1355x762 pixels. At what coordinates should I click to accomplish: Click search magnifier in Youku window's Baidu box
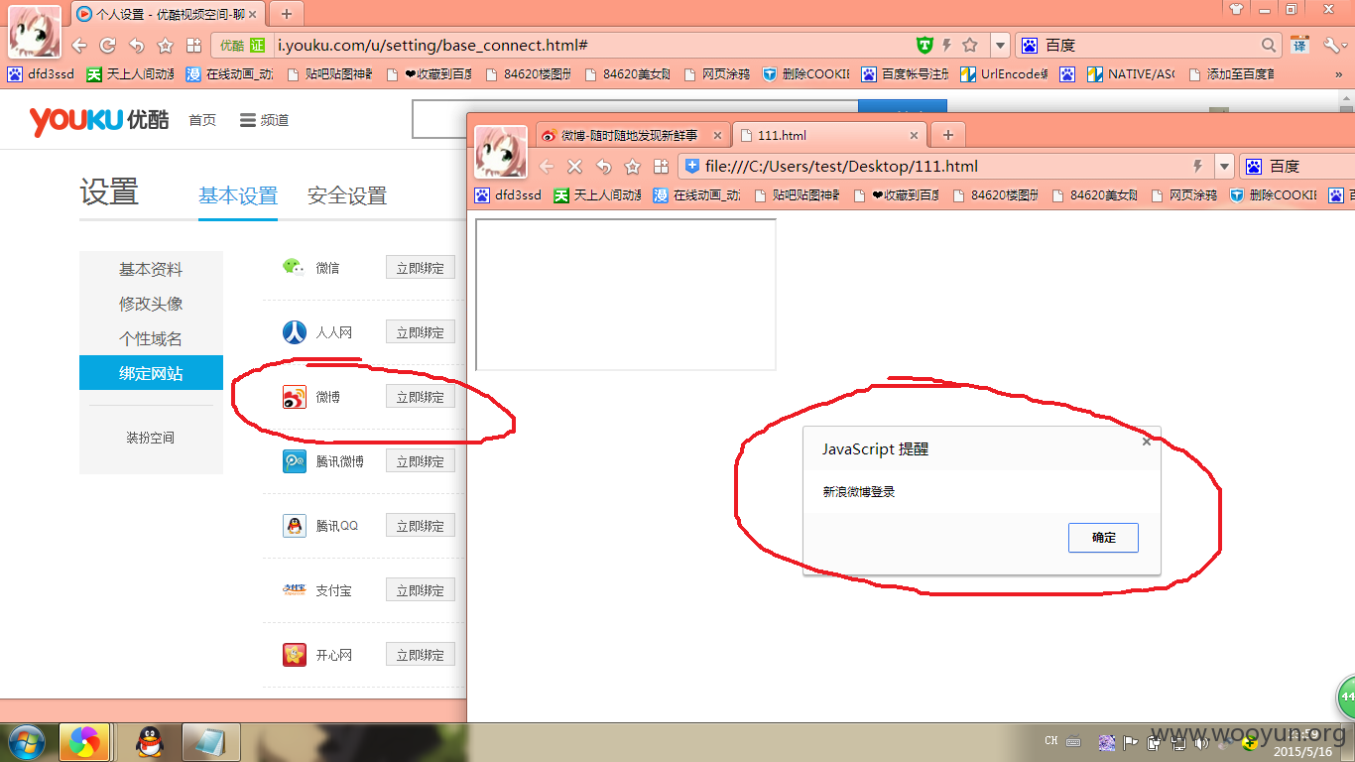pos(1269,45)
